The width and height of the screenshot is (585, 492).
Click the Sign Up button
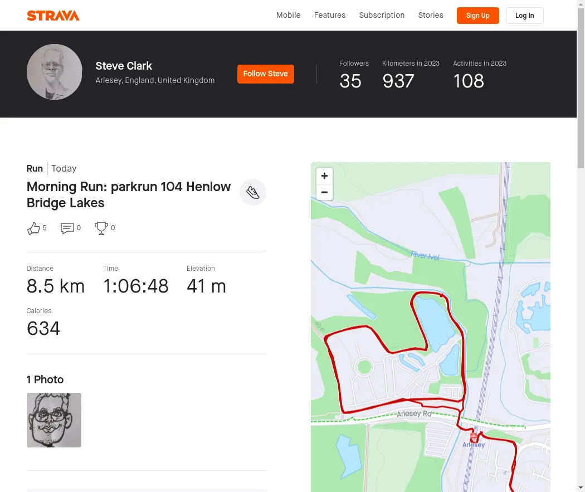click(x=477, y=16)
